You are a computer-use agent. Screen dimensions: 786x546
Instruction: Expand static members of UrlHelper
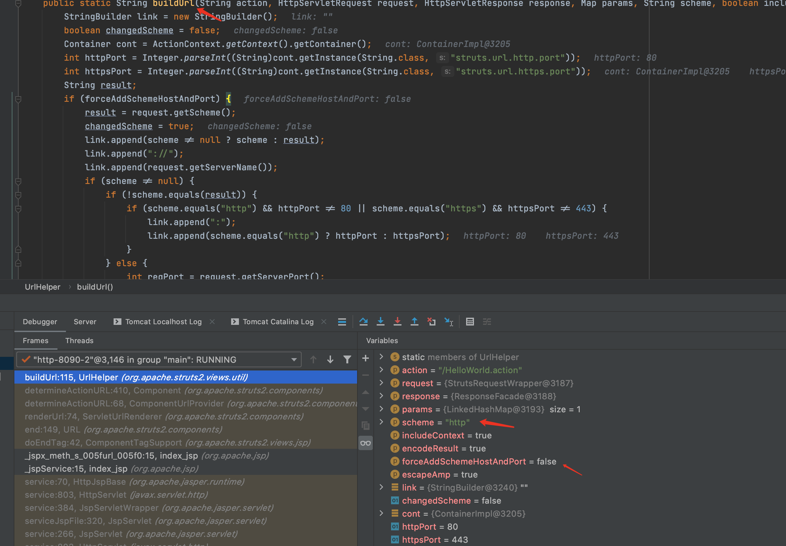coord(381,357)
